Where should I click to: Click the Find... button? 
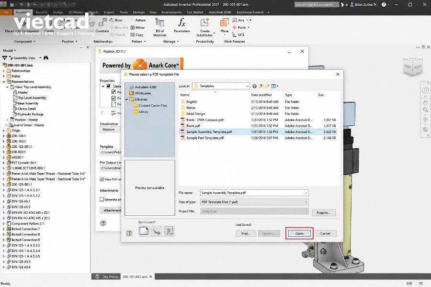point(246,233)
